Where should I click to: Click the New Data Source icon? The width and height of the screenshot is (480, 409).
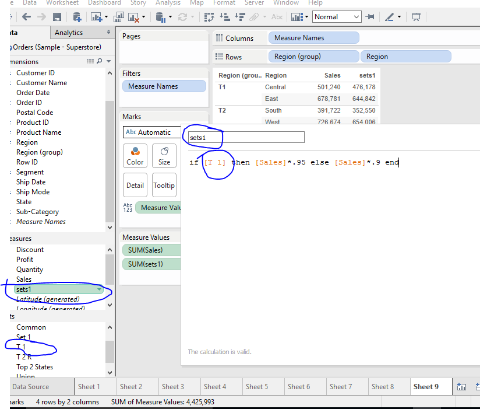click(77, 17)
